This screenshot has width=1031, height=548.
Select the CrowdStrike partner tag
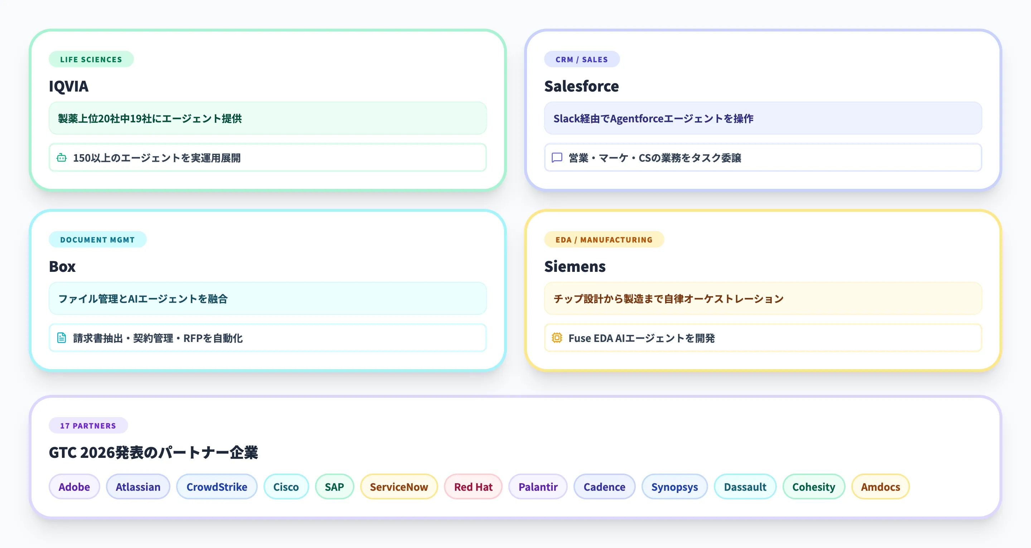[x=217, y=487]
